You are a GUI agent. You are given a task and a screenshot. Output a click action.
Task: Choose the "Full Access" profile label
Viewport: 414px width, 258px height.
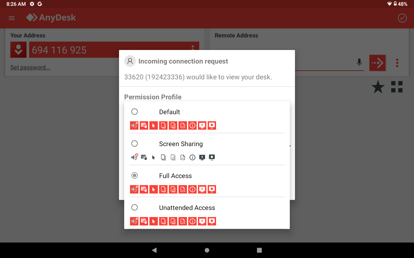pyautogui.click(x=175, y=176)
